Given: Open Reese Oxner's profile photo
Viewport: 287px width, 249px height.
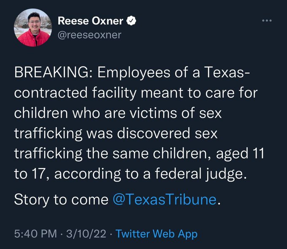Looking at the screenshot, I should coord(32,27).
